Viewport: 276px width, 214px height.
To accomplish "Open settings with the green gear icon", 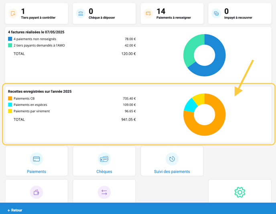I will coord(239,192).
